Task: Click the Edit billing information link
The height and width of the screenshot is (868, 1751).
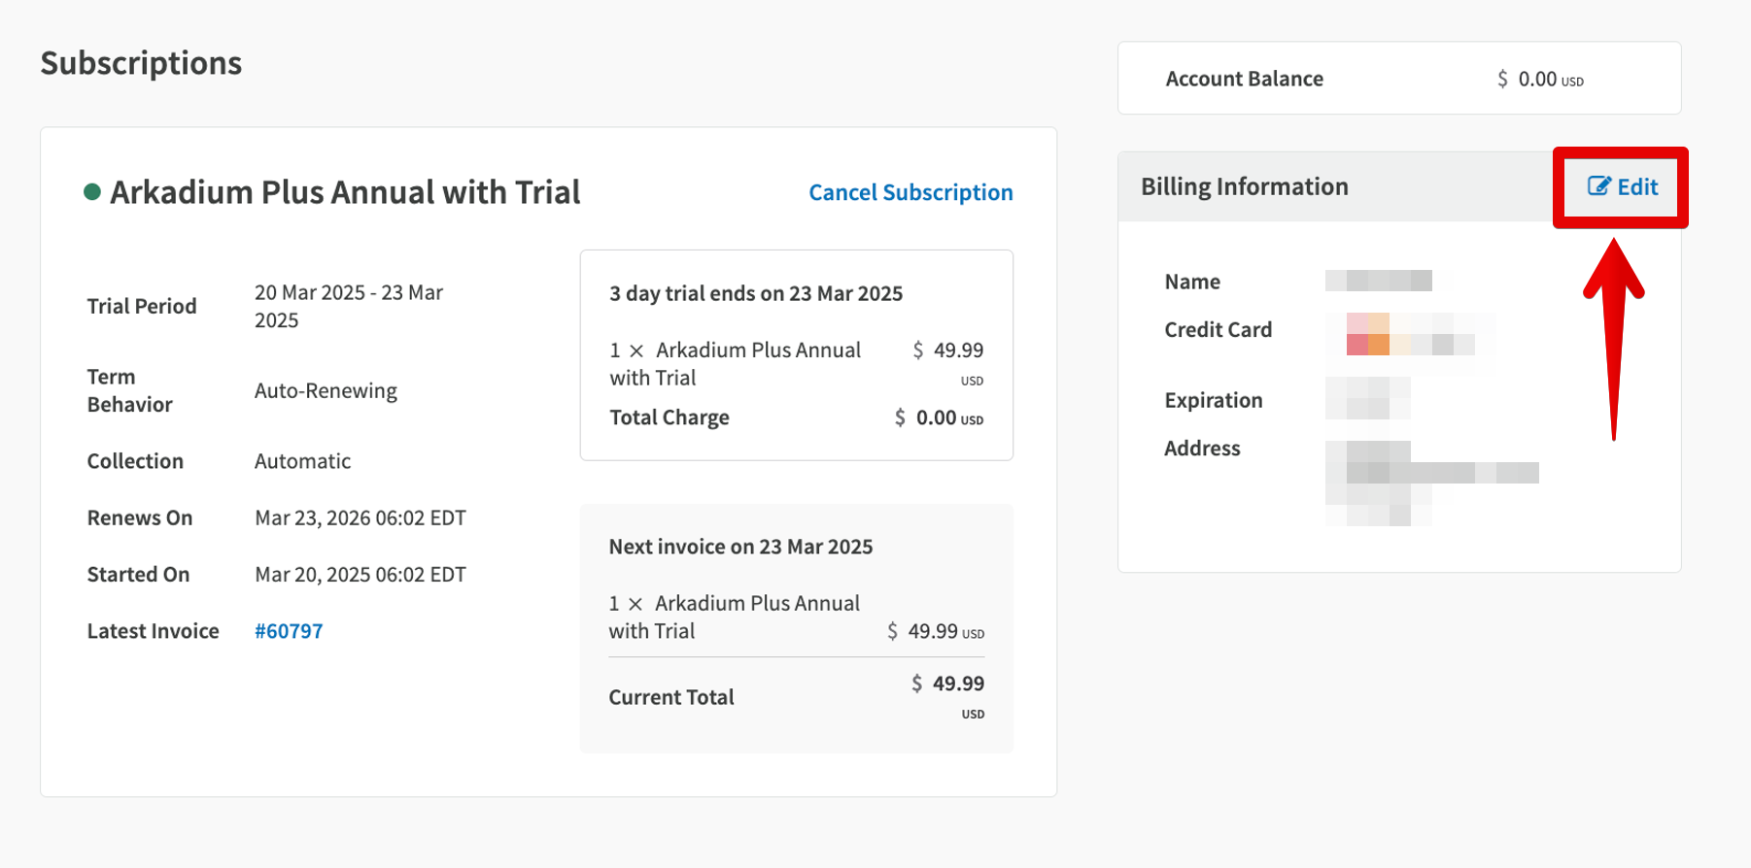Action: 1623,186
